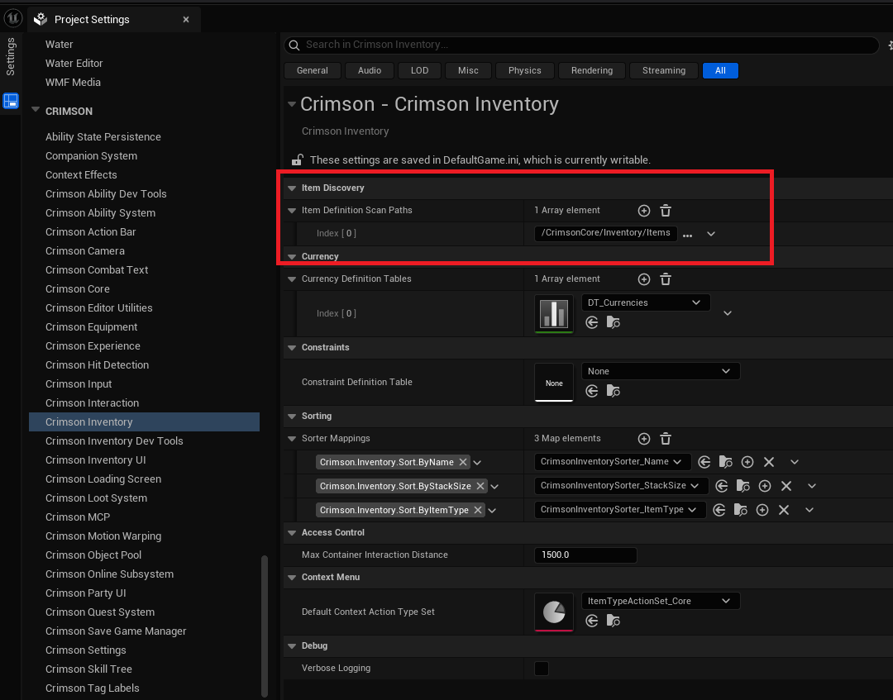Use selected asset for DT_Currencies entry
This screenshot has width=893, height=700.
pos(592,322)
